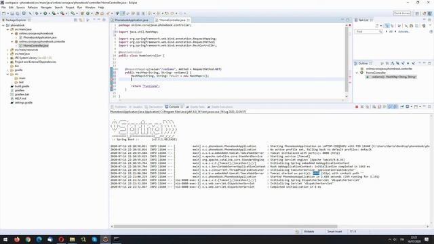Click Edge icon in Windows taskbar
The image size is (434, 244).
(39, 239)
